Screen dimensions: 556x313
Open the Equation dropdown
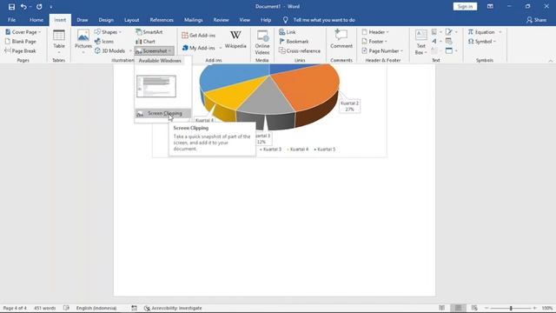pos(485,32)
